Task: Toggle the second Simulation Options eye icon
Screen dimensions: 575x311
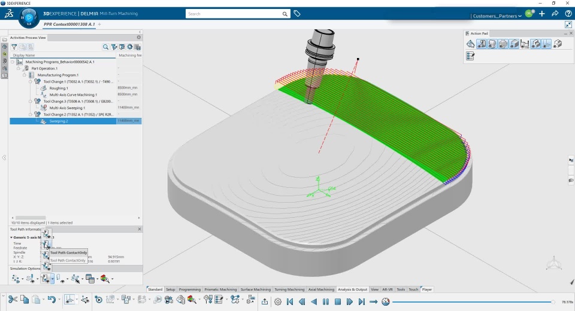Action: point(31,279)
